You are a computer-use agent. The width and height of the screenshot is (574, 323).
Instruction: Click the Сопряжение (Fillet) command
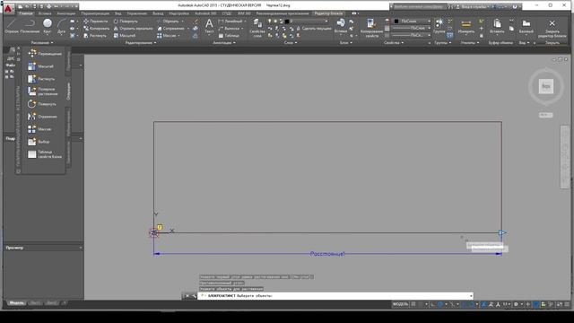(171, 28)
